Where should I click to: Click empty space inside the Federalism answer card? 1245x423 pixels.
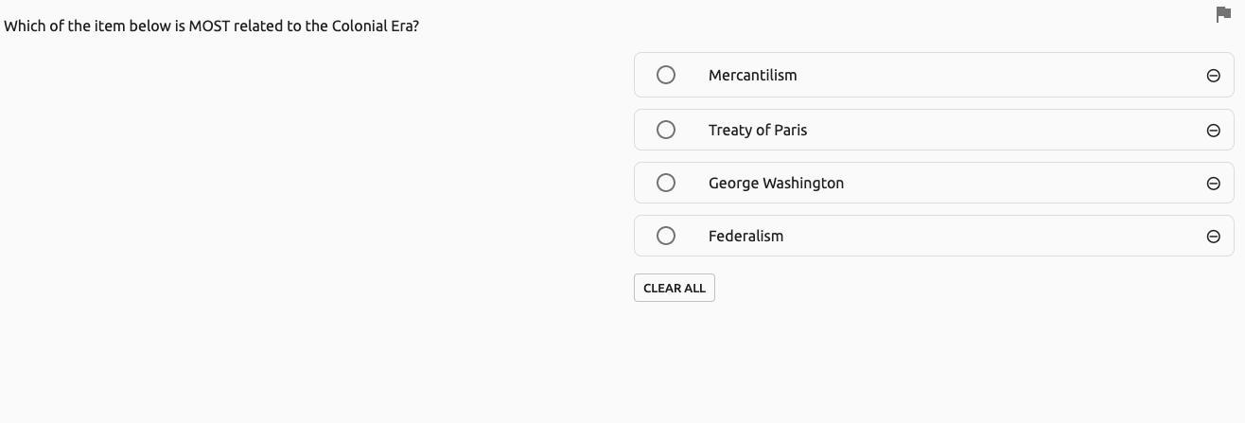pos(993,237)
